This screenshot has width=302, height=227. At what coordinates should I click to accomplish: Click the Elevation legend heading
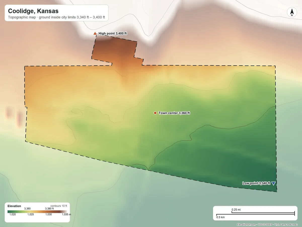(14, 206)
